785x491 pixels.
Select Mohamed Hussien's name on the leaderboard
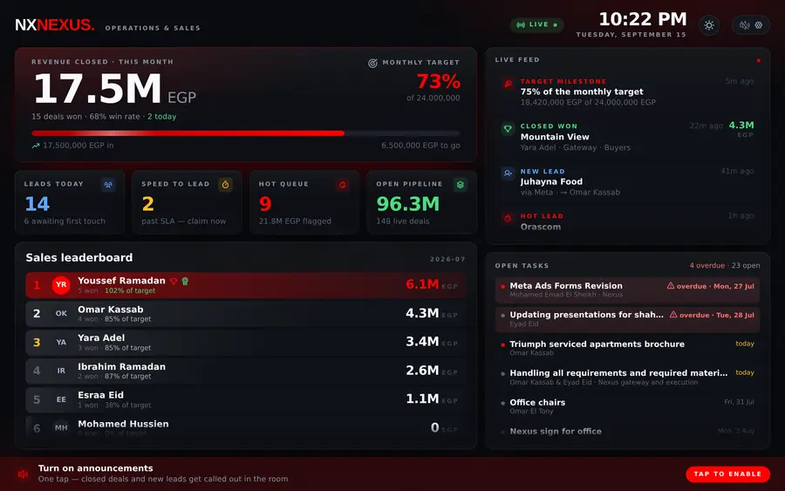[123, 424]
